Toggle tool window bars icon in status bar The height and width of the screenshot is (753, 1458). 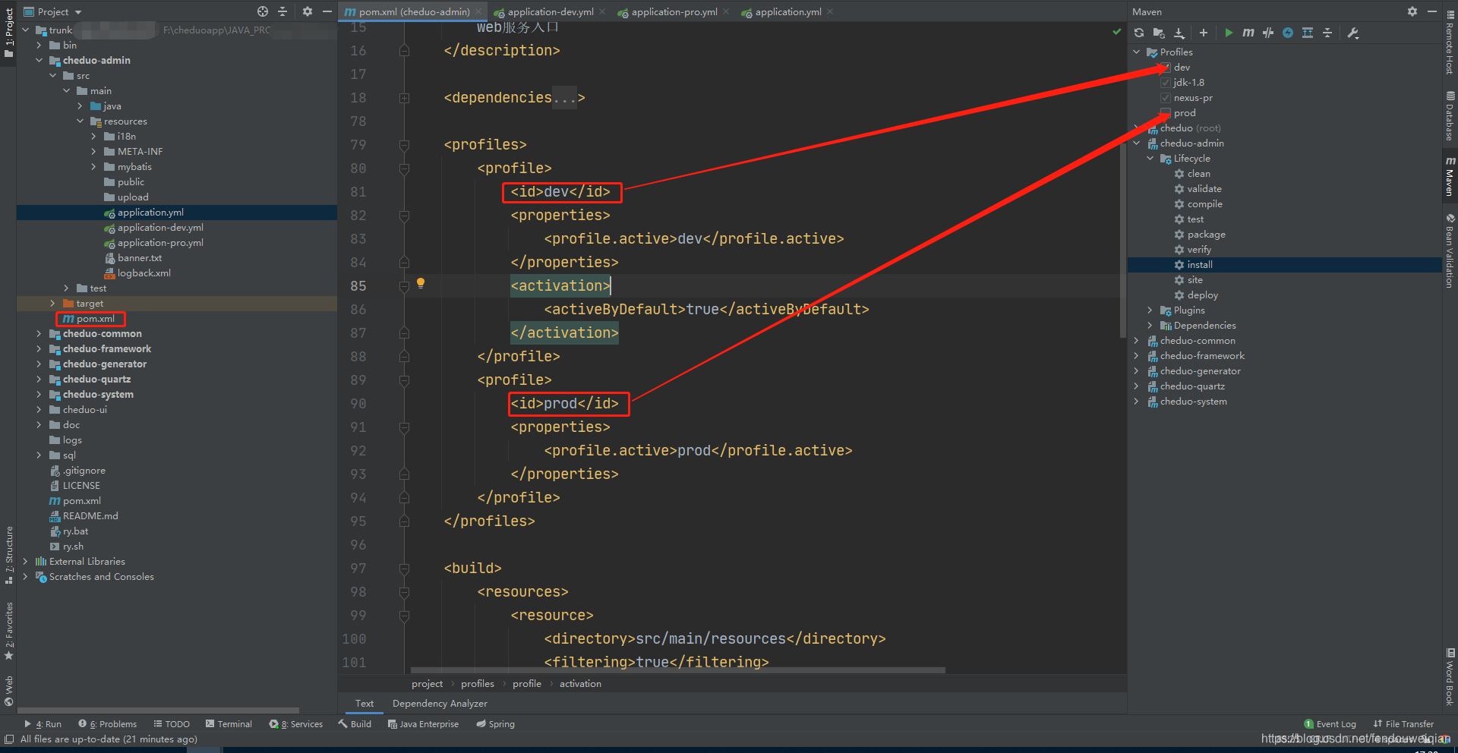[9, 739]
